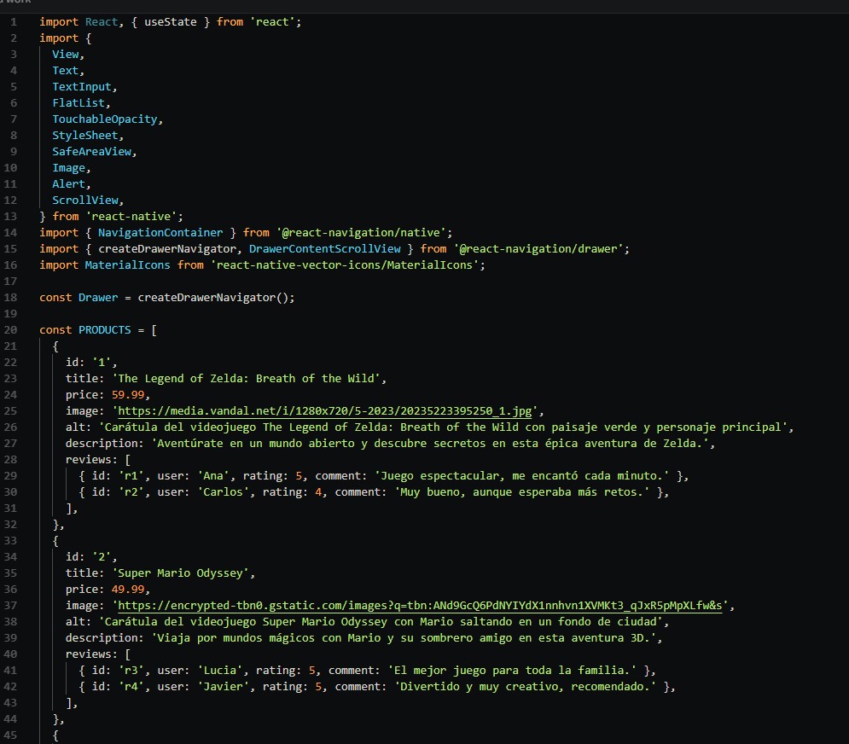849x744 pixels.
Task: Select line number 33 in the gutter
Action: coord(11,540)
